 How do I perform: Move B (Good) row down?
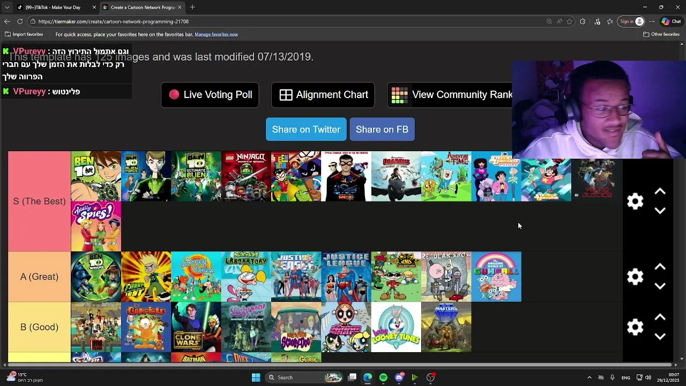(x=660, y=337)
